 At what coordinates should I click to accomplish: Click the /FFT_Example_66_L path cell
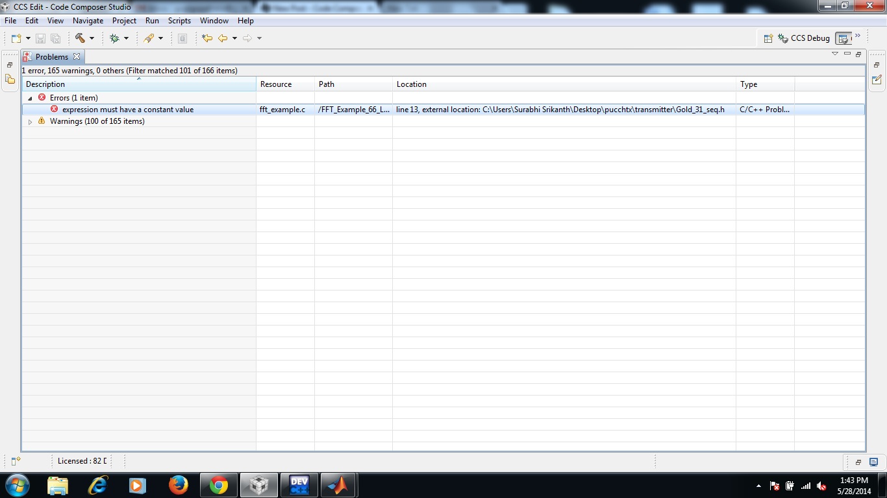click(x=354, y=110)
